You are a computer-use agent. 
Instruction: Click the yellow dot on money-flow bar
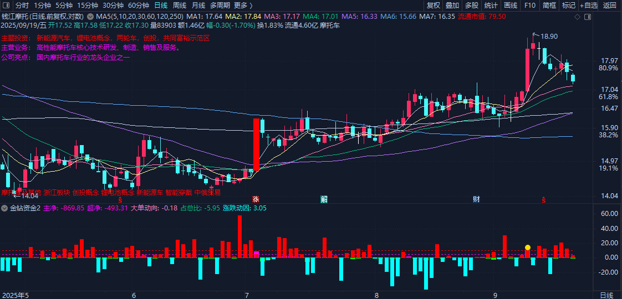[x=528, y=248]
